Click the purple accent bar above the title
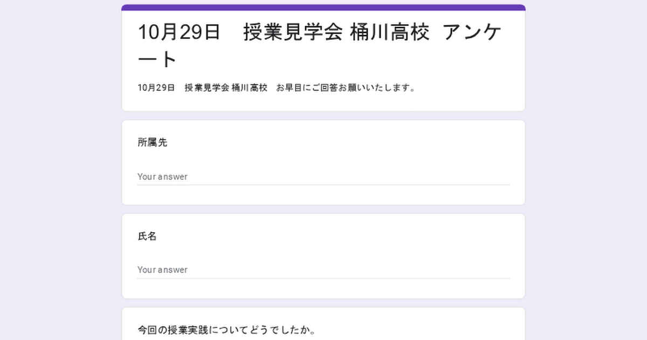The image size is (647, 340). pyautogui.click(x=323, y=7)
